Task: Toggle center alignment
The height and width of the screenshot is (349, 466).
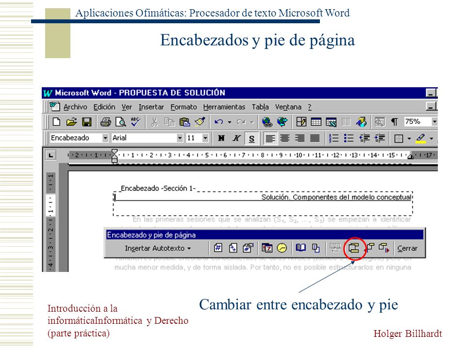Action: pyautogui.click(x=285, y=138)
